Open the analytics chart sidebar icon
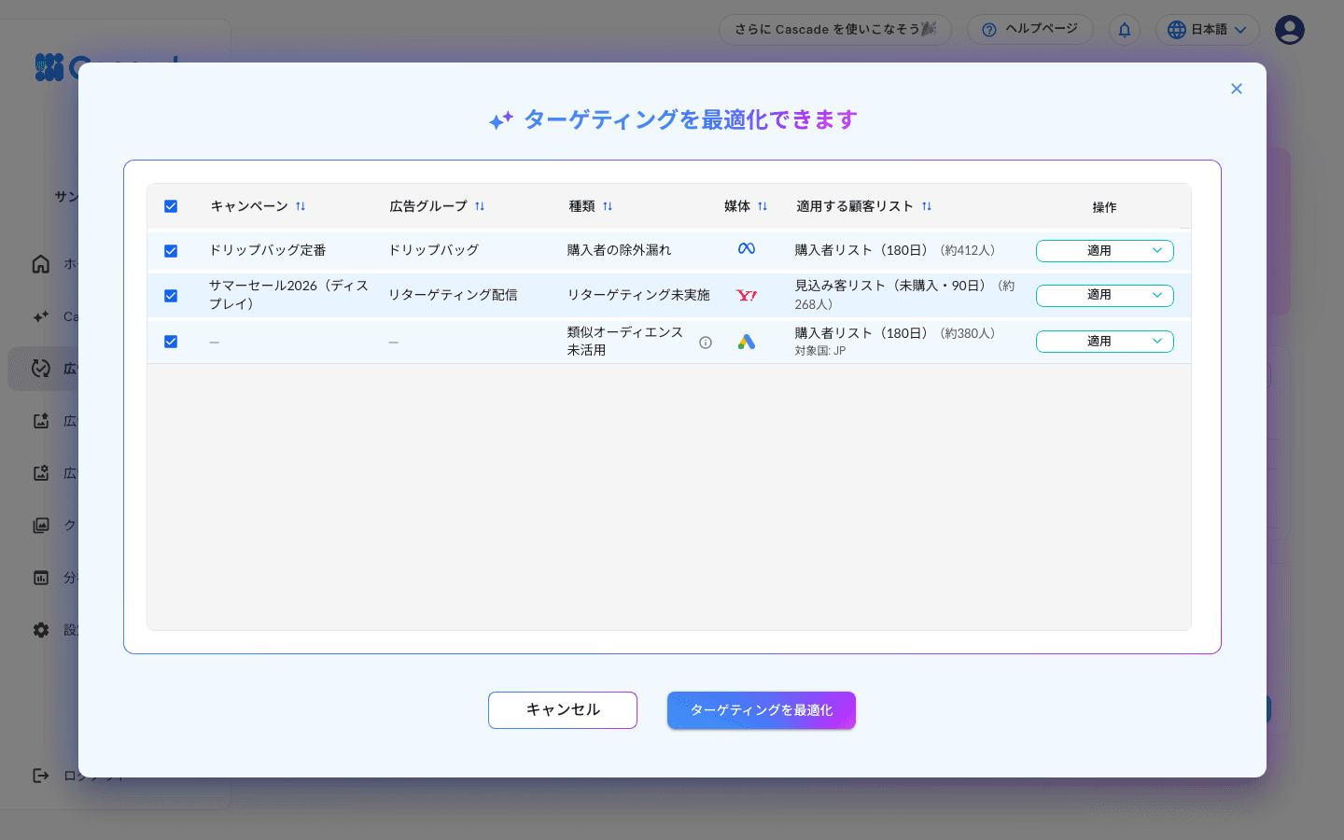The width and height of the screenshot is (1344, 840). (x=41, y=578)
